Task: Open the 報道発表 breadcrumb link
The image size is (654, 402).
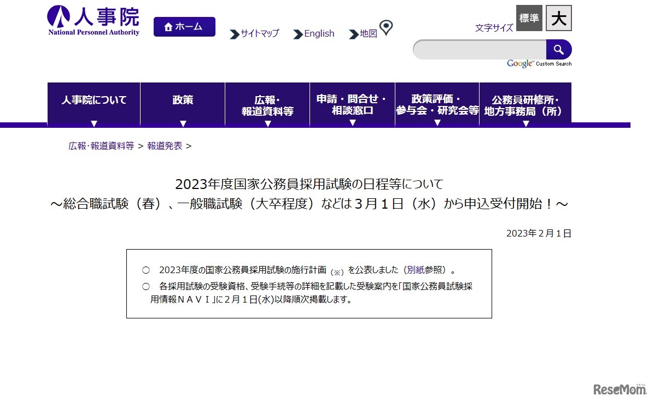Action: click(165, 146)
